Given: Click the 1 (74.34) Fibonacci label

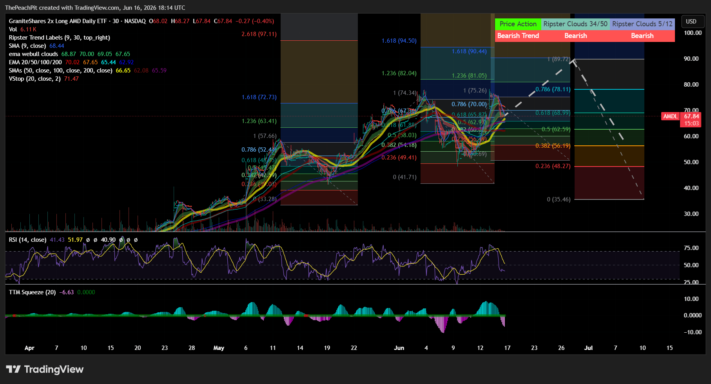Looking at the screenshot, I should (x=405, y=93).
